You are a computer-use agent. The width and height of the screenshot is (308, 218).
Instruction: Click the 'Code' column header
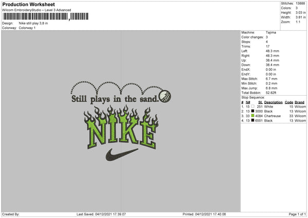289,102
